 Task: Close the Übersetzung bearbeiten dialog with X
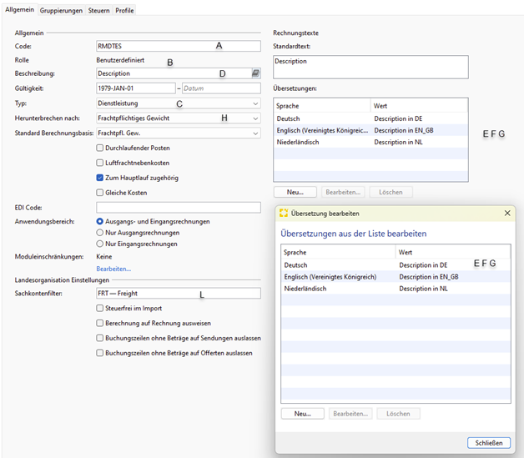[507, 214]
